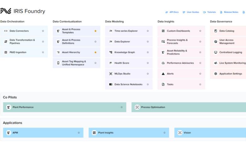Viewport: 246px width, 148px height.
Task: Click the Custom Dashboards grid icon
Action: pyautogui.click(x=163, y=31)
